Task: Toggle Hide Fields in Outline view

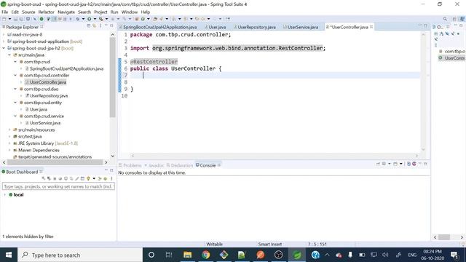Action: click(447, 34)
